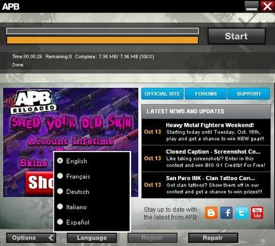The image size is (275, 246).
Task: Click the 'Remaining:0' status text
Action: click(x=59, y=56)
